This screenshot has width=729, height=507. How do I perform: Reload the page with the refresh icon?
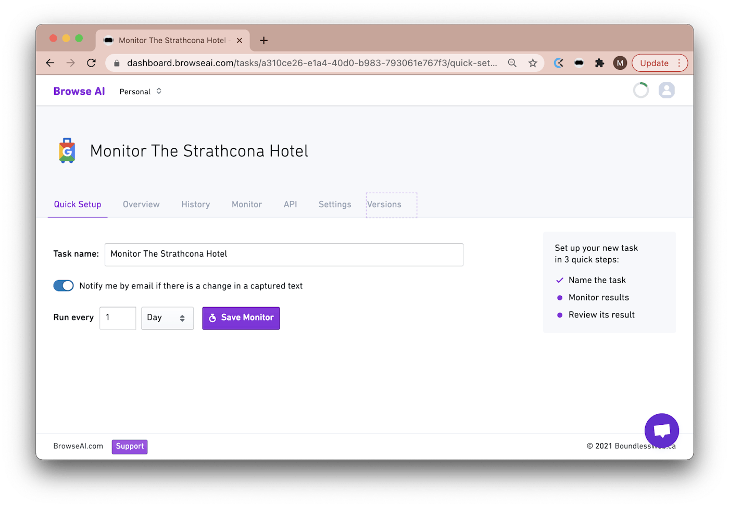(x=91, y=63)
